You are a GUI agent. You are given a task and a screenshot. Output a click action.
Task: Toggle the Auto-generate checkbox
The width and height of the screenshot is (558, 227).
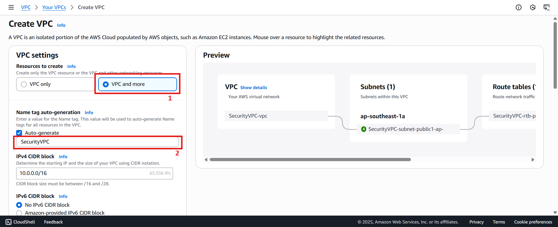[x=19, y=133]
